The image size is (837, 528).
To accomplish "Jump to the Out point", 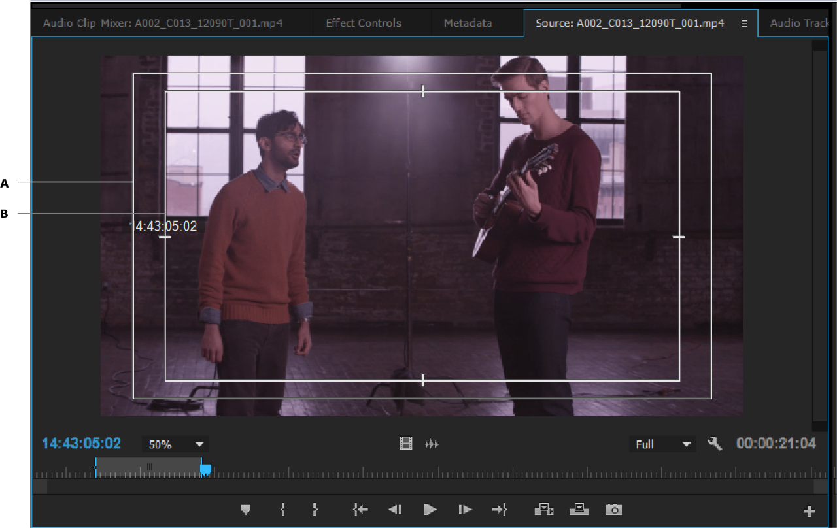I will 500,510.
